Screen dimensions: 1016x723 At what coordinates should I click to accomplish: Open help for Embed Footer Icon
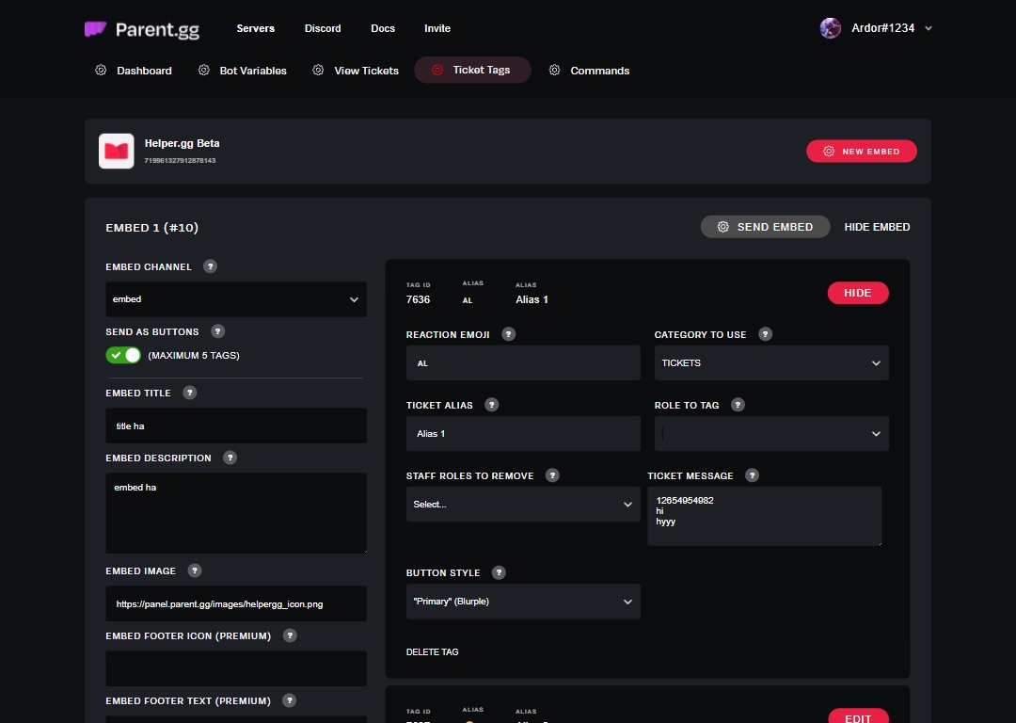pos(290,635)
